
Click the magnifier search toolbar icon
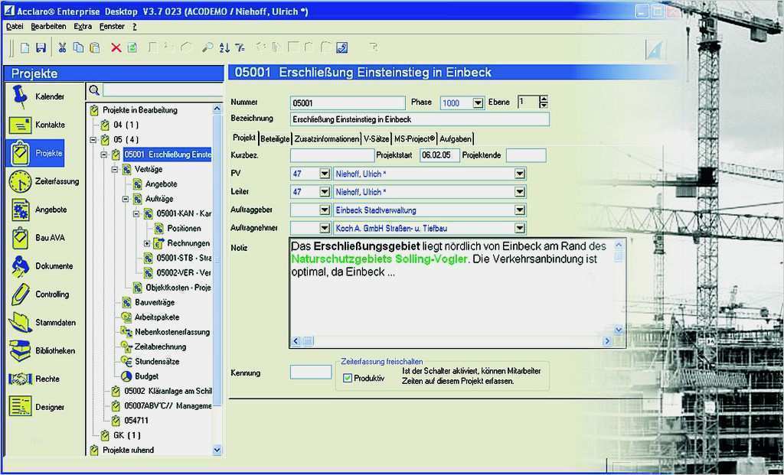(207, 48)
